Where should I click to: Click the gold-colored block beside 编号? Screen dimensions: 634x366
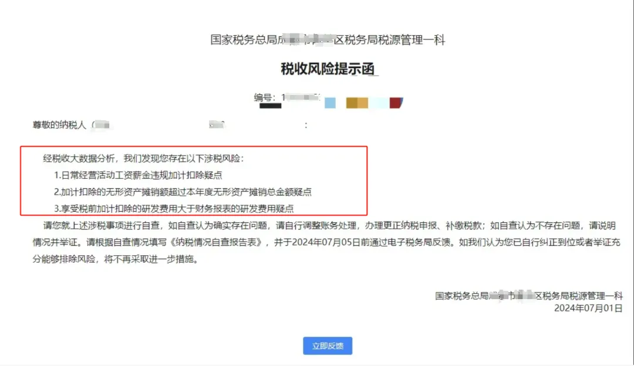point(357,103)
